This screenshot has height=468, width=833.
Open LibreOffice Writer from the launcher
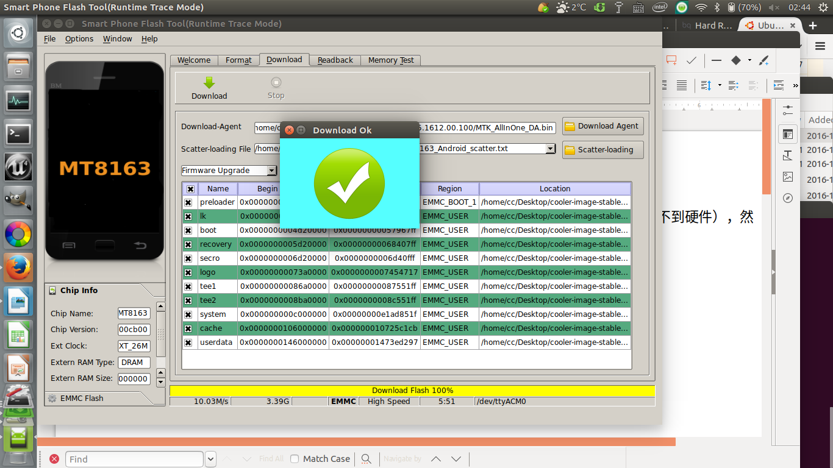(18, 300)
